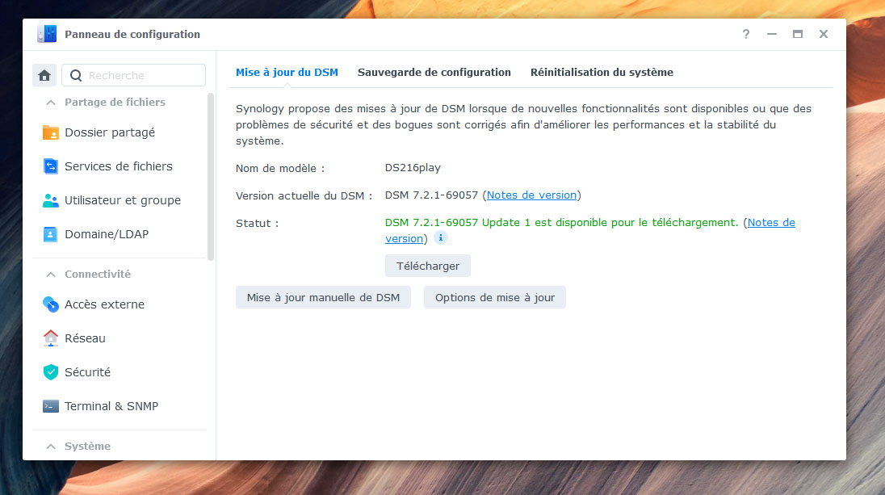The image size is (885, 495).
Task: Maximize the Panneau de configuration window
Action: (798, 34)
